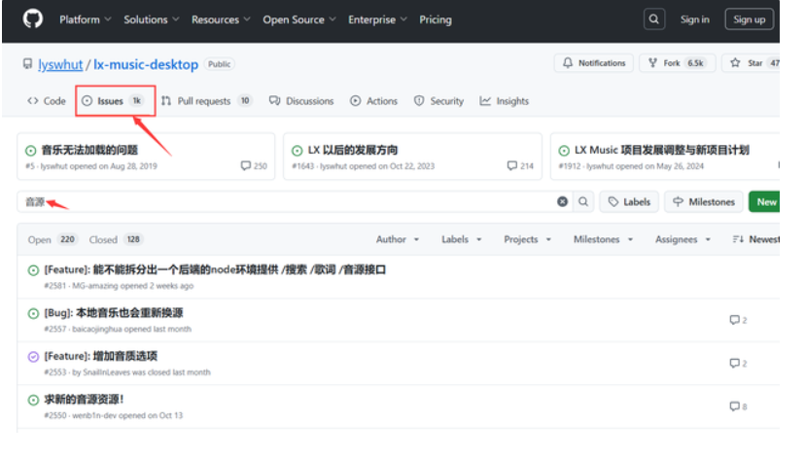Click Sign in
Screen dimensions: 805x458
click(694, 19)
